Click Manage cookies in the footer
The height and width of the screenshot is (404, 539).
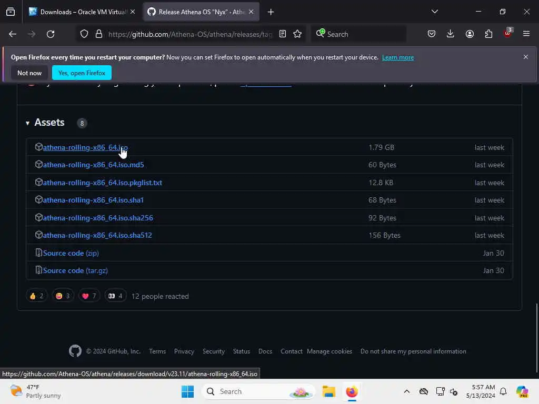click(x=330, y=351)
